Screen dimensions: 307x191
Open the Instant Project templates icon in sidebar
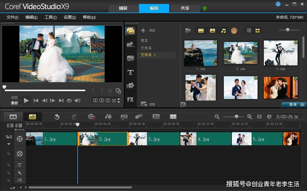click(x=130, y=45)
